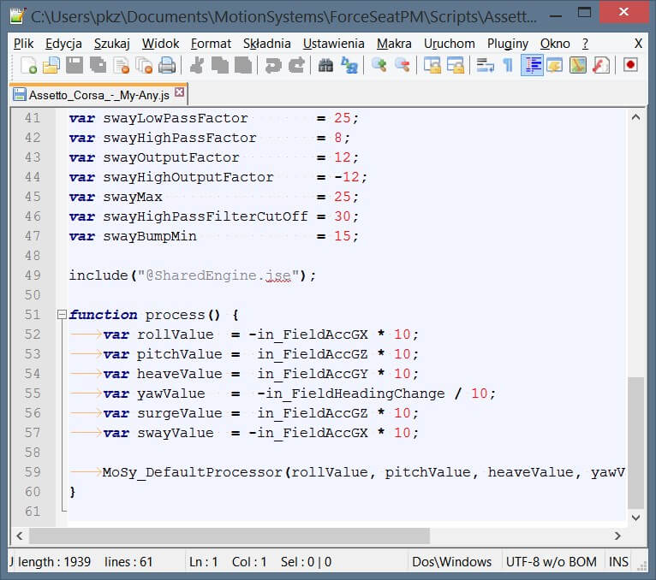Click swayHighPassFilterCutOff on line 46
This screenshot has width=656, height=580.
coord(206,216)
